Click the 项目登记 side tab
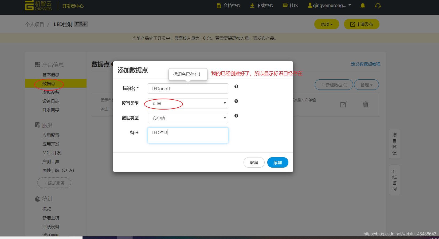This screenshot has width=439, height=239. (x=394, y=144)
